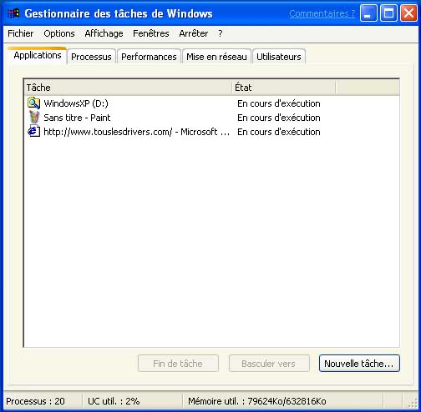Click the Commentaires link

coord(322,13)
